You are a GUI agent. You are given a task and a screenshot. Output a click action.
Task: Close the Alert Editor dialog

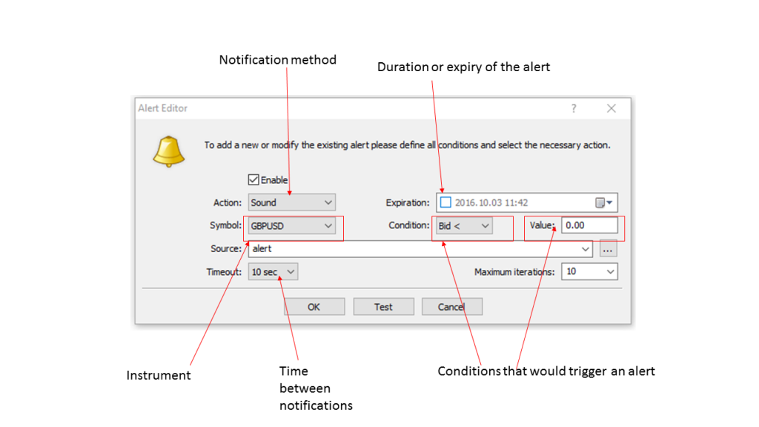tap(611, 108)
